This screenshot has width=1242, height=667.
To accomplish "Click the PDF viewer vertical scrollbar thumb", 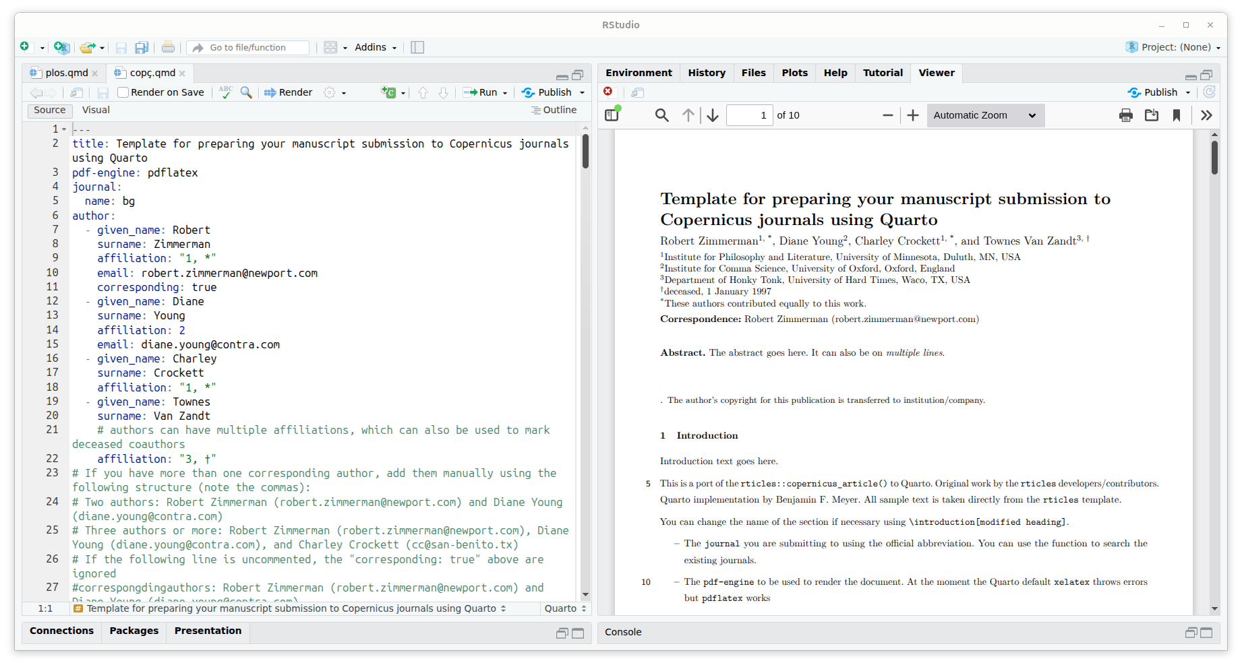I will click(x=1214, y=158).
